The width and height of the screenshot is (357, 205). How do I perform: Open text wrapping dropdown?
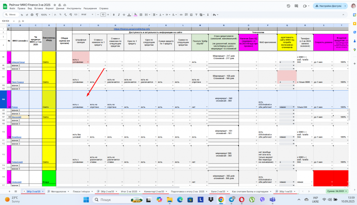tap(167, 14)
